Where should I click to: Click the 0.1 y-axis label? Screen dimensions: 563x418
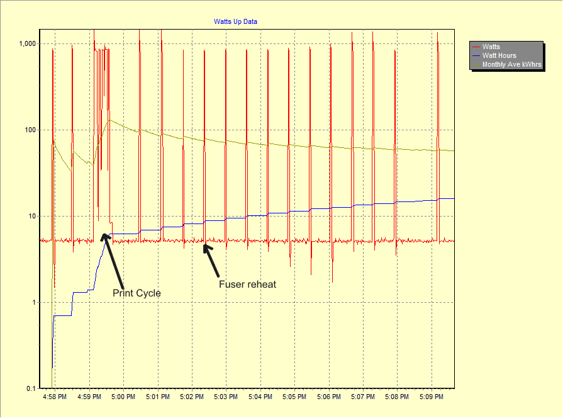coord(31,388)
